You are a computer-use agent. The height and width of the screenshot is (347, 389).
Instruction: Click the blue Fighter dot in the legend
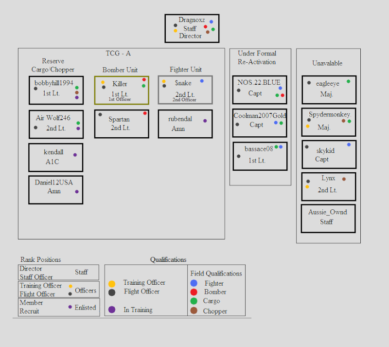(194, 283)
